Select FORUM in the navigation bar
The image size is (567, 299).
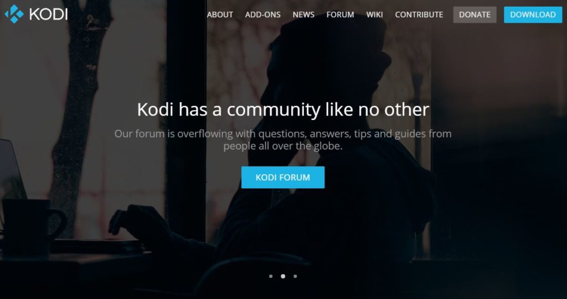click(x=341, y=15)
